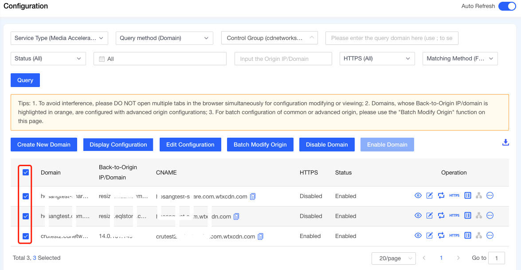Open the Service Type dropdown
Image resolution: width=521 pixels, height=270 pixels.
[59, 38]
